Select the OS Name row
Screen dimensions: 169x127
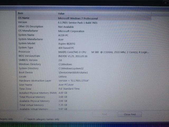[24, 18]
